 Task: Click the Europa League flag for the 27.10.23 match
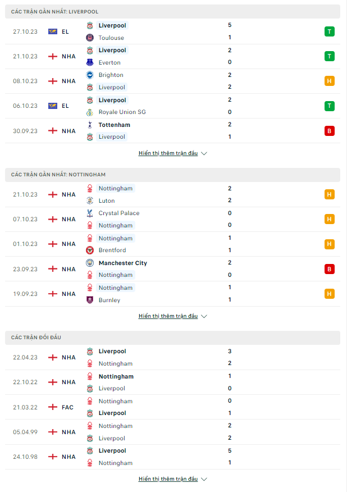coord(53,31)
